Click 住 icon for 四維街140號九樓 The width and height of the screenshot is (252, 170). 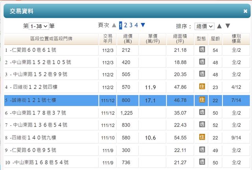pyautogui.click(x=202, y=137)
